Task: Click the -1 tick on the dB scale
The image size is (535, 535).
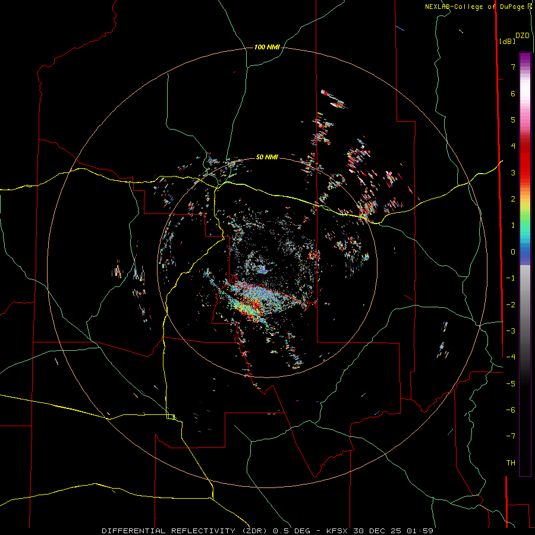Action: pyautogui.click(x=511, y=278)
